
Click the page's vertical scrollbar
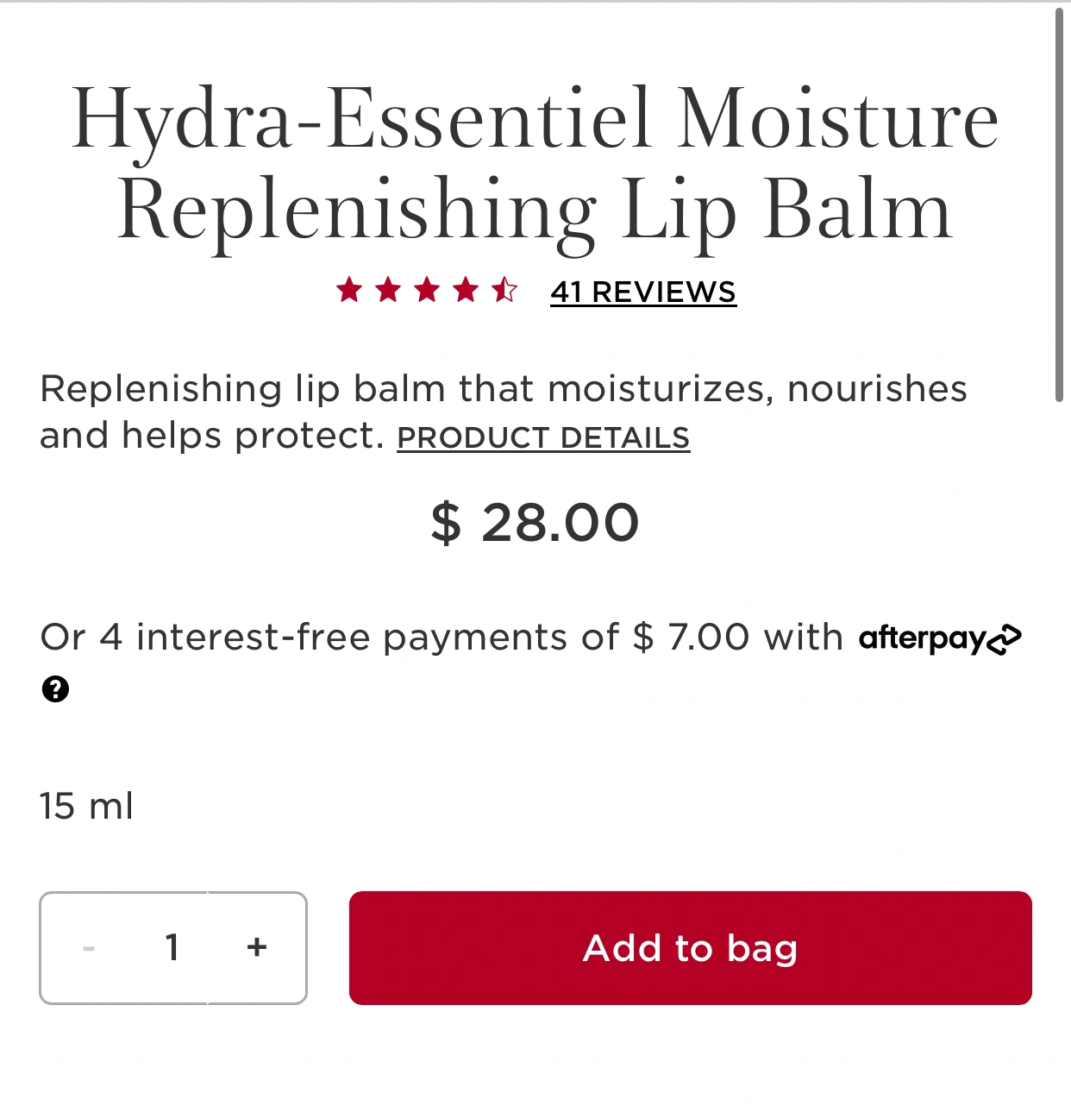pyautogui.click(x=1060, y=204)
